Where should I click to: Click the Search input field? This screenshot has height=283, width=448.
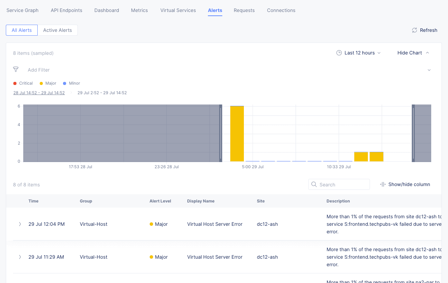coord(343,184)
